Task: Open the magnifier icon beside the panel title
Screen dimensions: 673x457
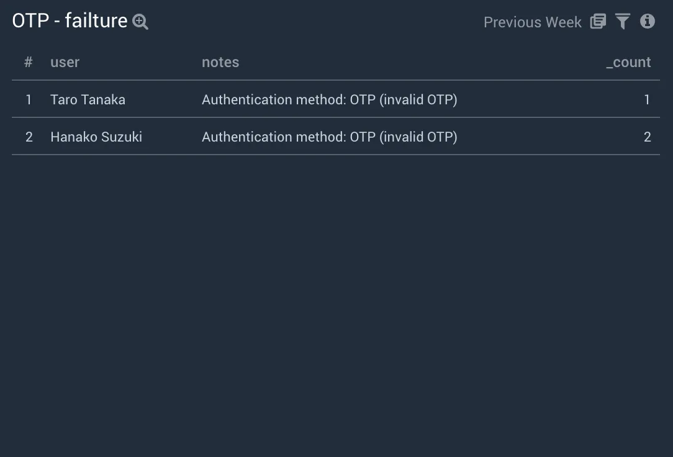Action: click(140, 22)
